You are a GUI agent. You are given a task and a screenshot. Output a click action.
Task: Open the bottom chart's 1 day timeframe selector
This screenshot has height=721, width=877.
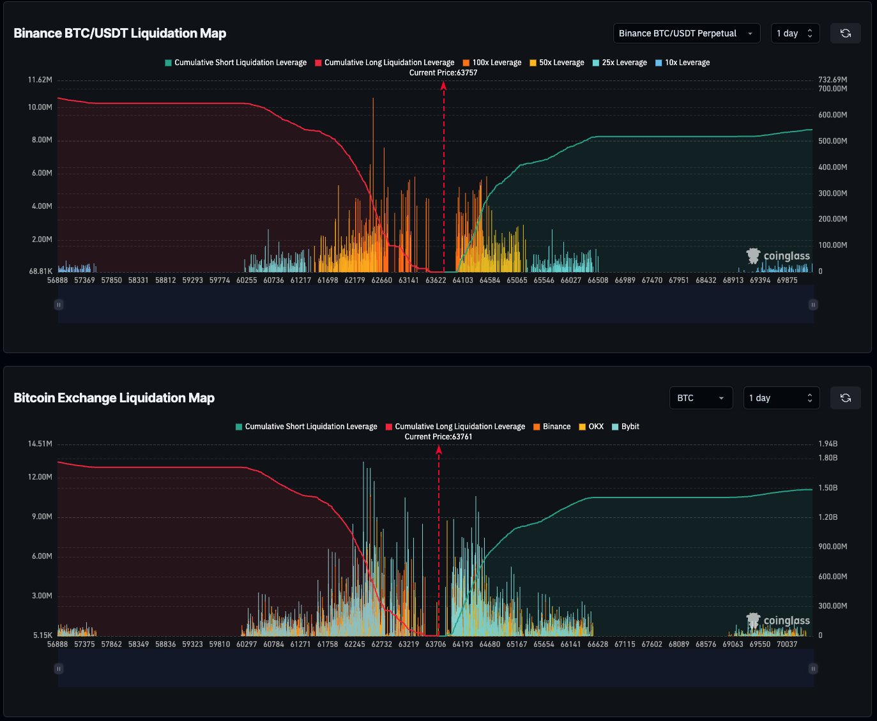click(x=781, y=398)
